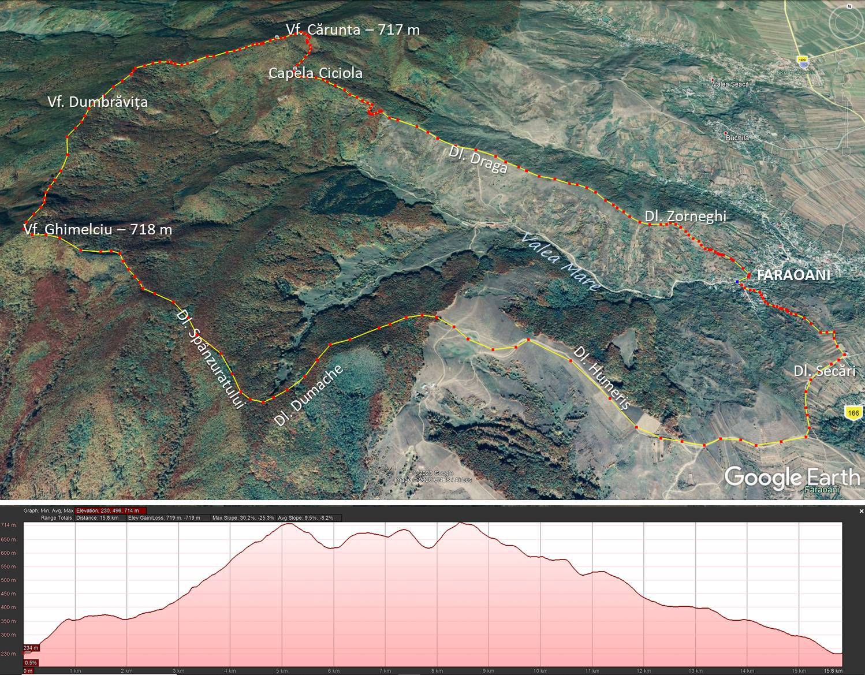Click the 0 m scrubber at profile start

click(x=28, y=671)
